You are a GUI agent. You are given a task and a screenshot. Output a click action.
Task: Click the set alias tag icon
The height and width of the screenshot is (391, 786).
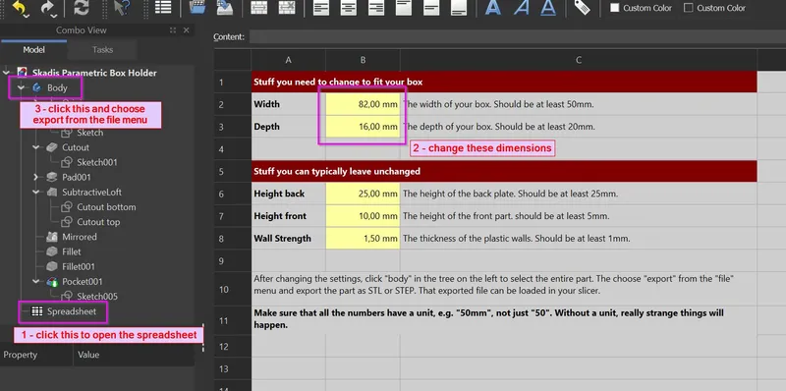[582, 7]
